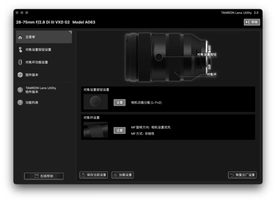Open the 对焦环功能设置 menu item
The width and height of the screenshot is (276, 202).
point(37,62)
